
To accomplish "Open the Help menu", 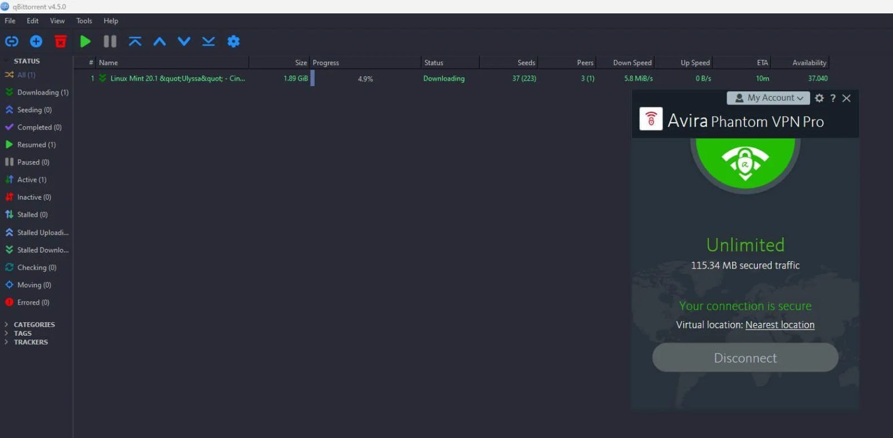I will click(111, 21).
